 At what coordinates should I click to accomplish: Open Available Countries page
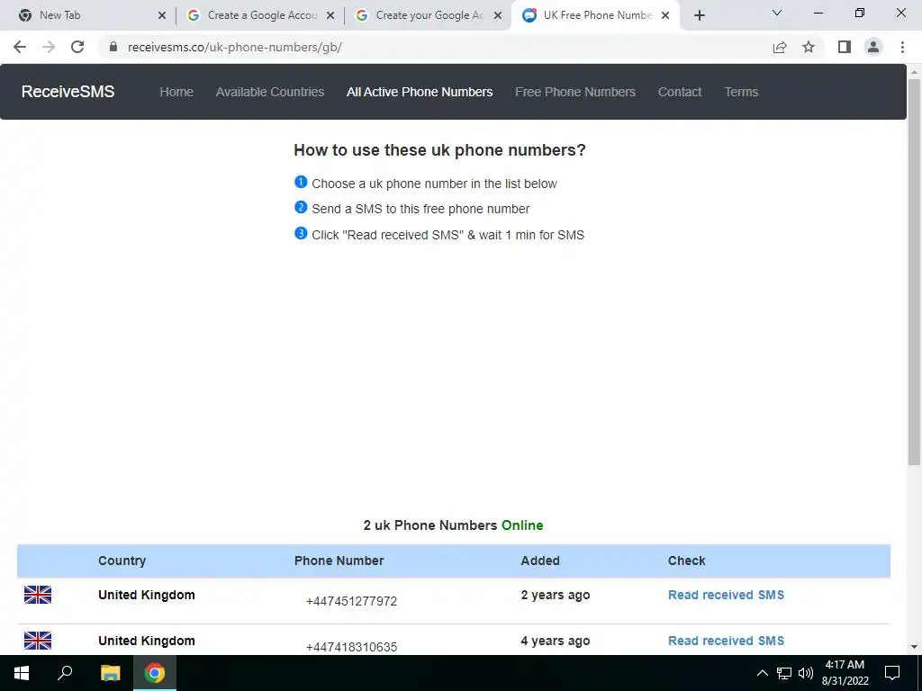pos(270,92)
